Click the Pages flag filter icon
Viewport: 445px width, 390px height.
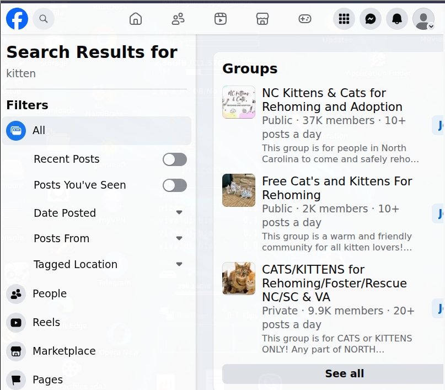(16, 380)
